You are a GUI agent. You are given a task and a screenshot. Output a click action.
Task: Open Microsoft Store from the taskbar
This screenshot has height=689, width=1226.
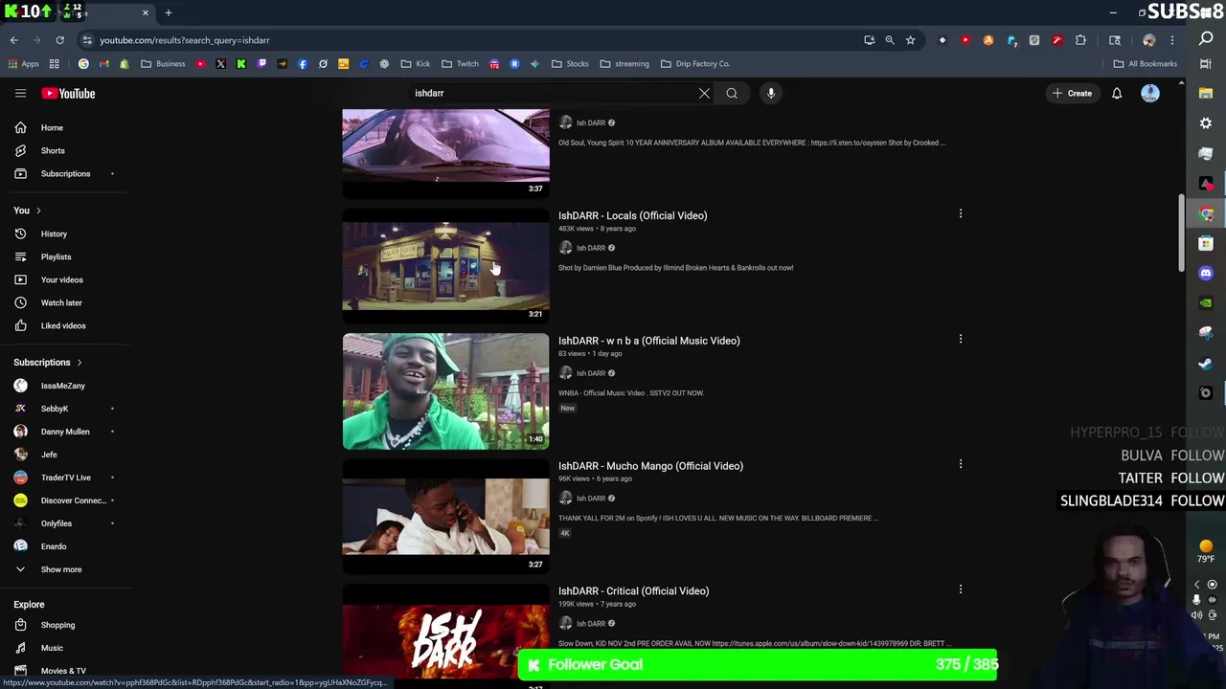[x=1206, y=243]
